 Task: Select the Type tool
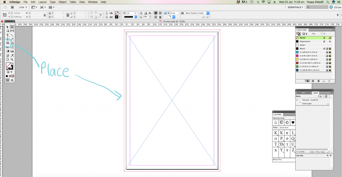(8, 35)
